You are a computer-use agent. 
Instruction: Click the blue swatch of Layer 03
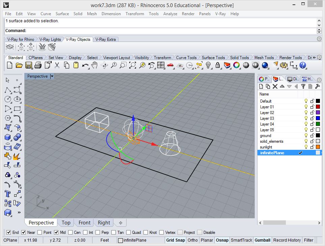point(318,118)
